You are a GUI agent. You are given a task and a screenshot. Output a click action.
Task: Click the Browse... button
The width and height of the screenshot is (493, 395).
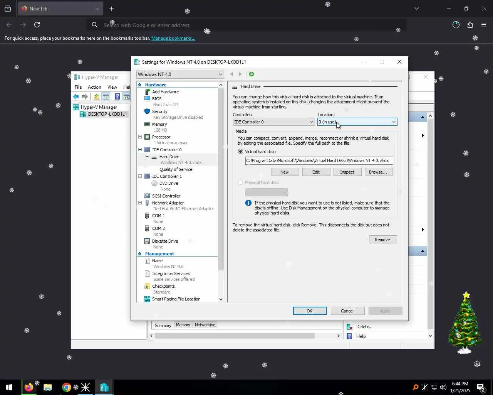[x=378, y=172]
